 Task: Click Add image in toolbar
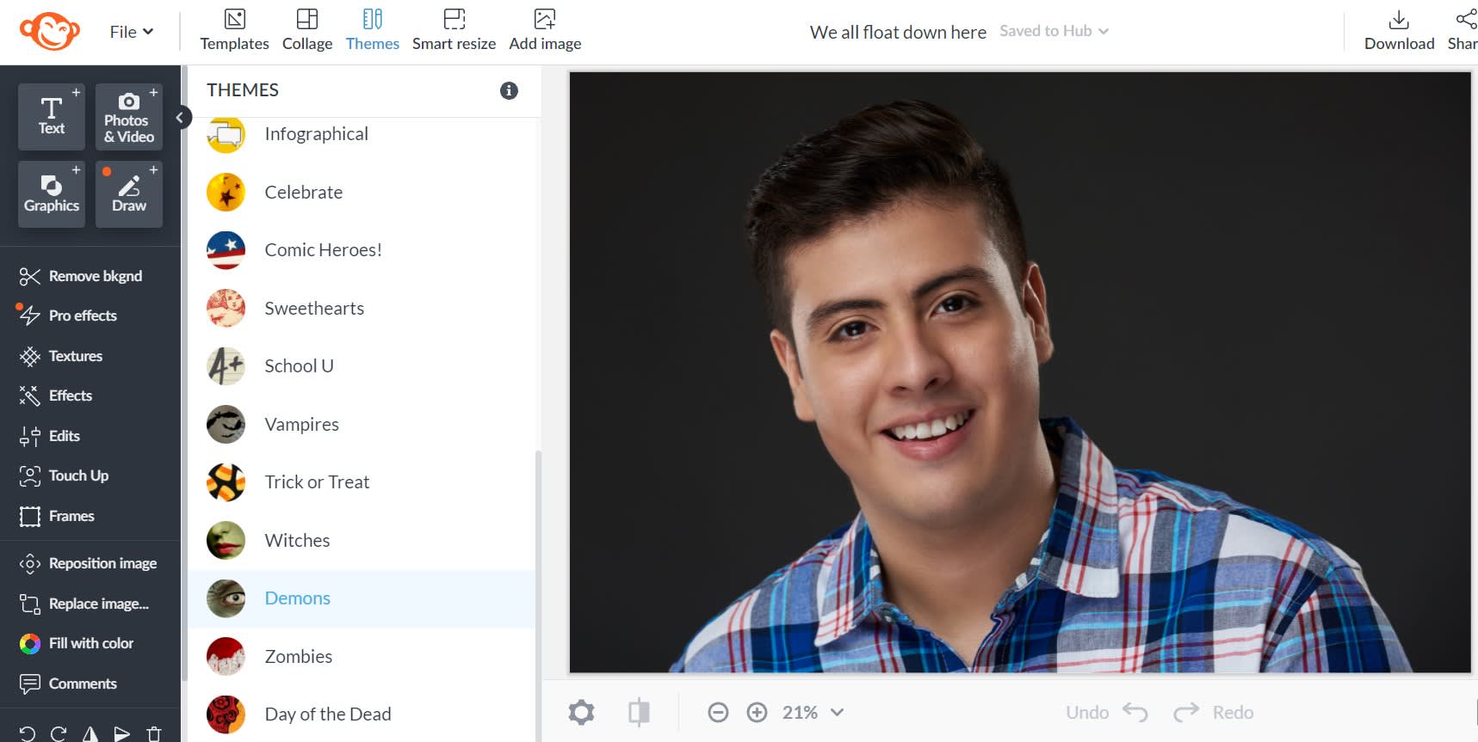pyautogui.click(x=545, y=30)
